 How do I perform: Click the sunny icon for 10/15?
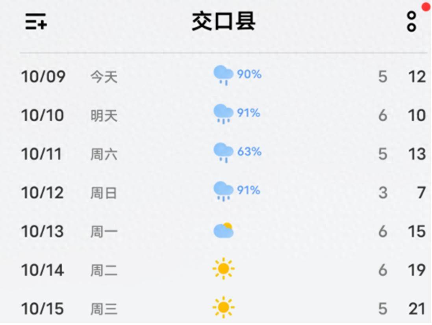(x=223, y=307)
